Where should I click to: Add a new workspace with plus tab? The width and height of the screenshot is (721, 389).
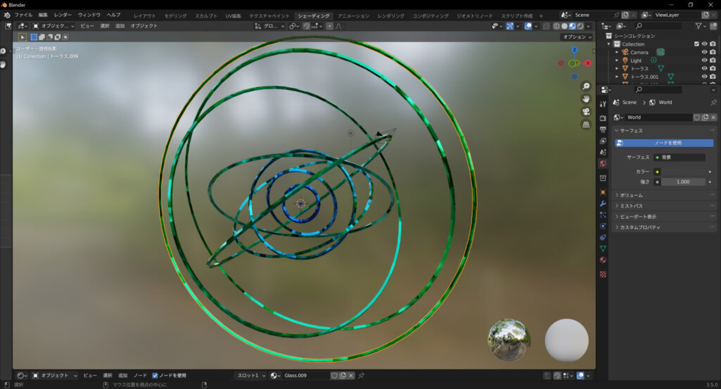tap(541, 15)
